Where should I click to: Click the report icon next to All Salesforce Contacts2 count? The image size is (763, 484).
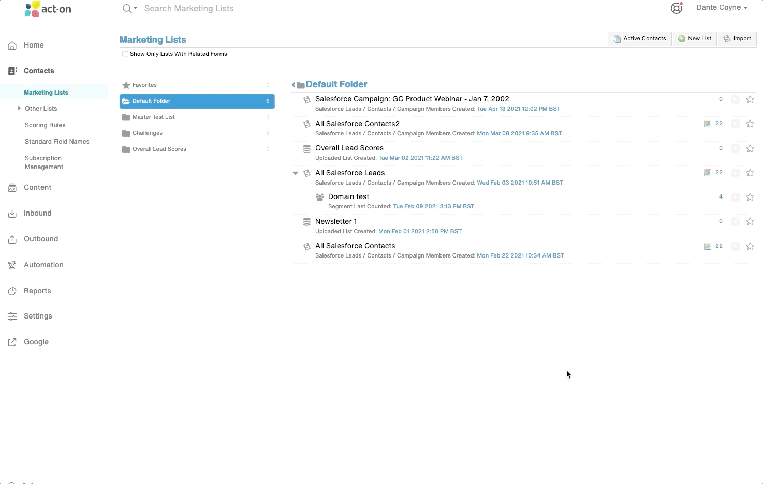(x=708, y=124)
